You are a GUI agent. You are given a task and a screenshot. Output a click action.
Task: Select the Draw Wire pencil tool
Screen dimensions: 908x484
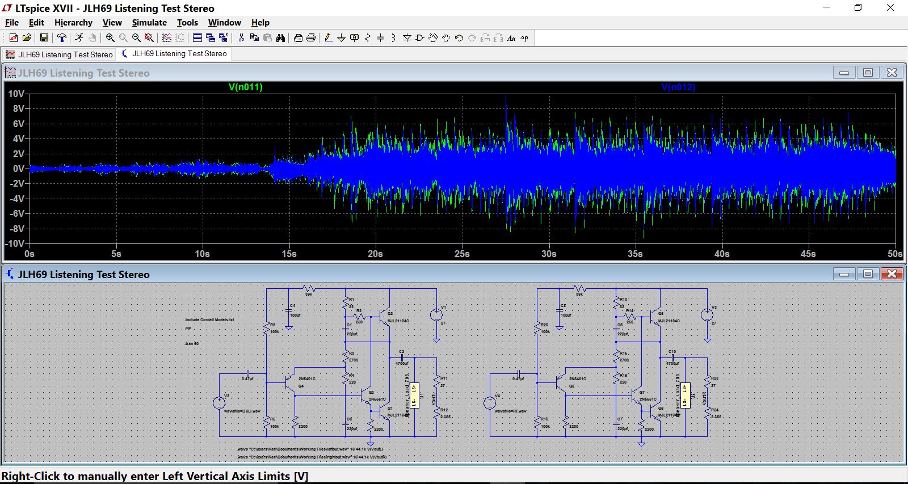point(329,38)
